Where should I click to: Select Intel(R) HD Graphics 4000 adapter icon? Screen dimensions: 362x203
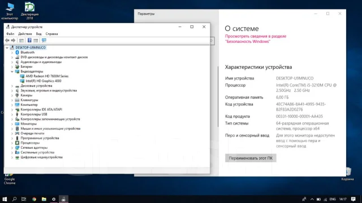(x=22, y=81)
